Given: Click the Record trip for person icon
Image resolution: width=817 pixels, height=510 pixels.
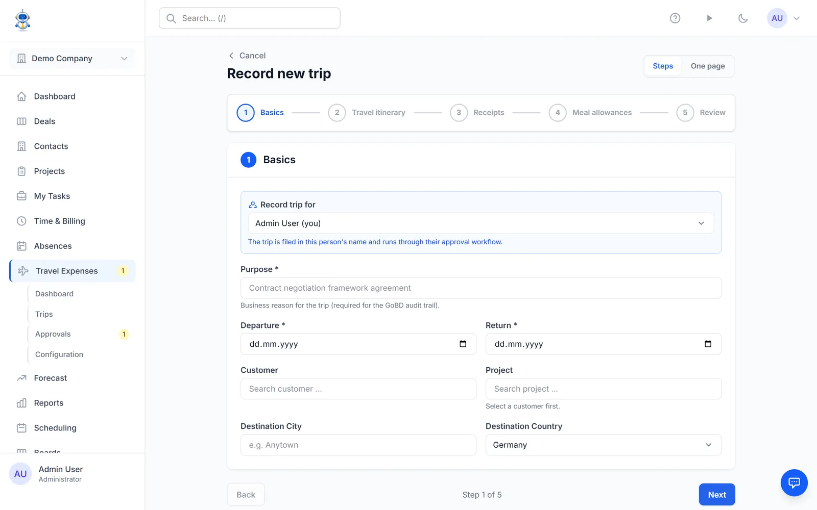Looking at the screenshot, I should point(253,205).
